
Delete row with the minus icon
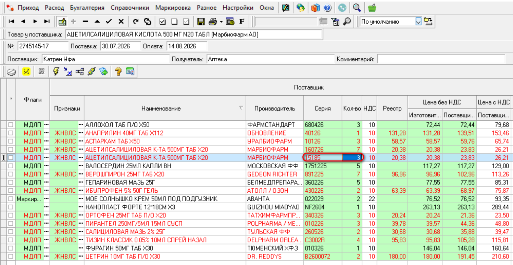tap(85, 22)
